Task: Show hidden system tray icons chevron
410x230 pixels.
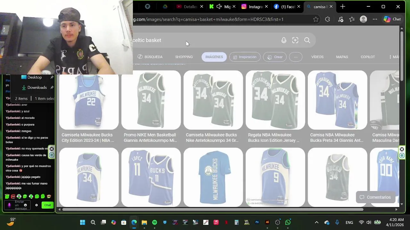Action: pos(316,222)
